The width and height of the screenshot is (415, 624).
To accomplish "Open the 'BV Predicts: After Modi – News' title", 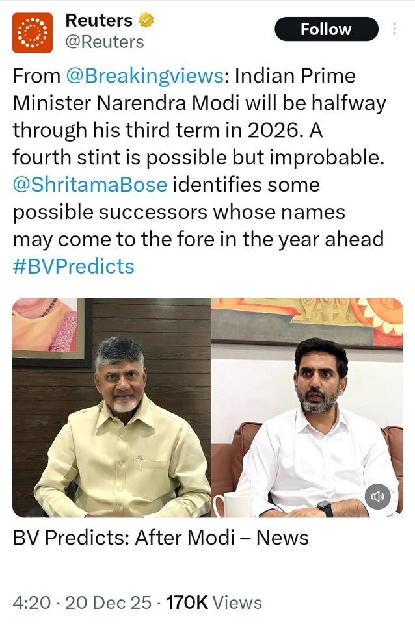I will point(161,538).
